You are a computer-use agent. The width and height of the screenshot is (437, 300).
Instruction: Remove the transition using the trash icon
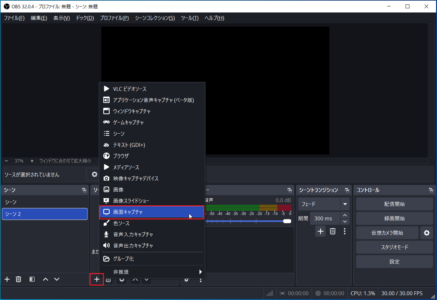point(332,231)
